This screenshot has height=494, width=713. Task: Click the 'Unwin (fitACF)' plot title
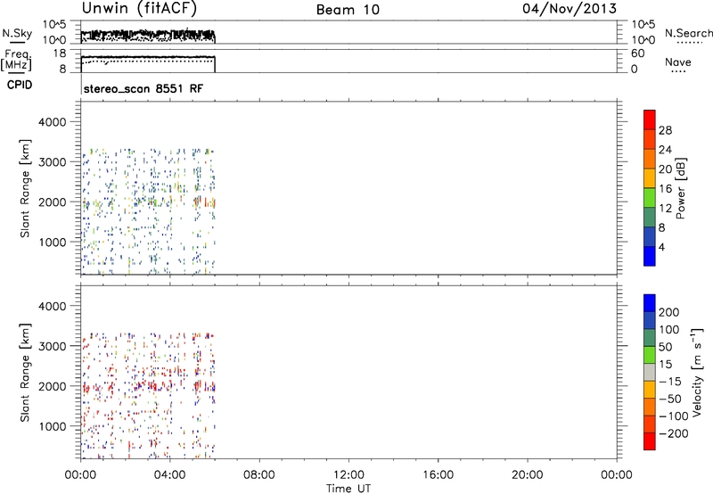click(139, 8)
